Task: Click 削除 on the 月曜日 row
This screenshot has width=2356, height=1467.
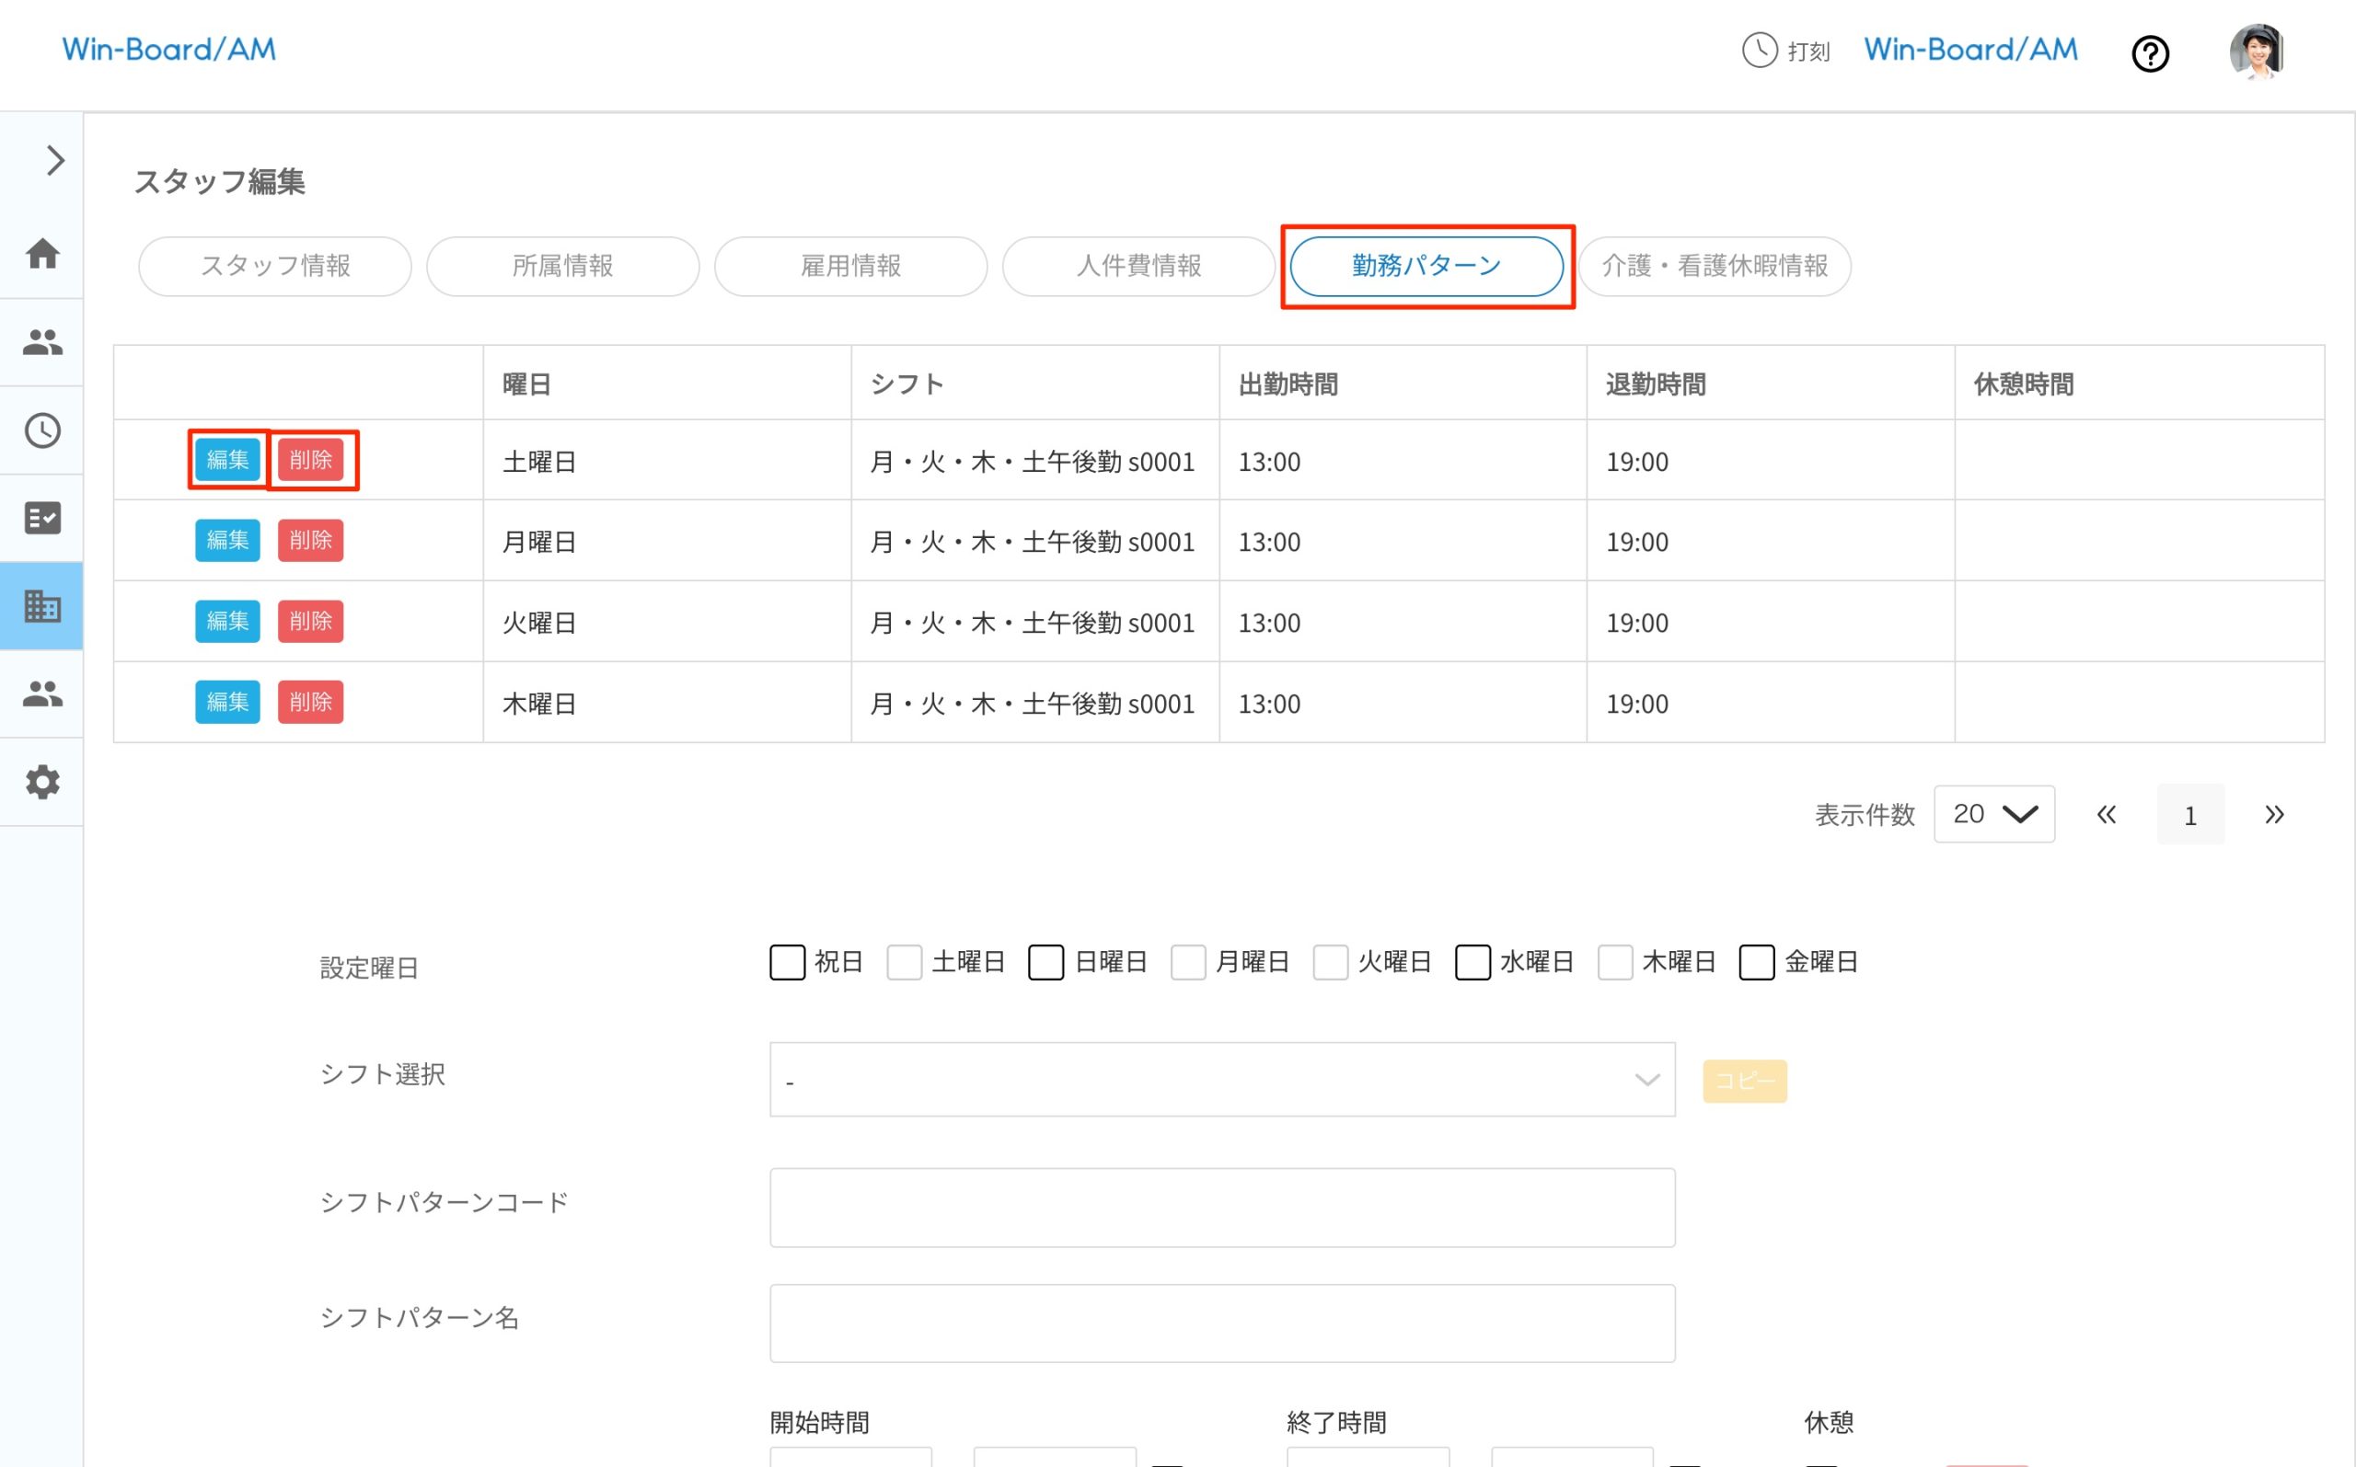Action: 311,541
